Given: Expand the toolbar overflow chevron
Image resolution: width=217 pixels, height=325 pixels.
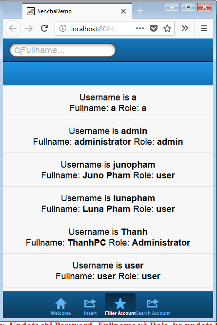Looking at the screenshot, I should 185,28.
